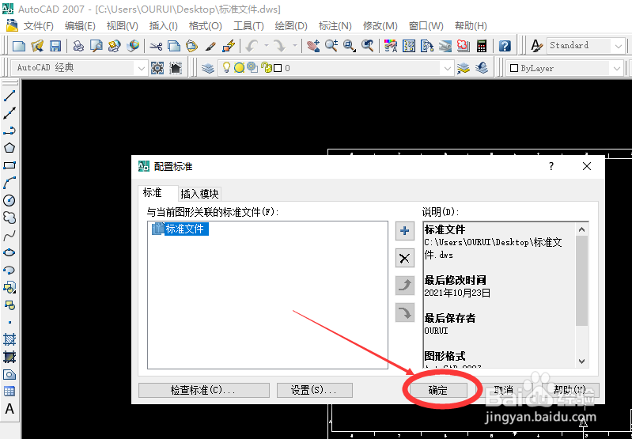The height and width of the screenshot is (439, 632).
Task: Click the New drawing icon
Action: coord(18,46)
